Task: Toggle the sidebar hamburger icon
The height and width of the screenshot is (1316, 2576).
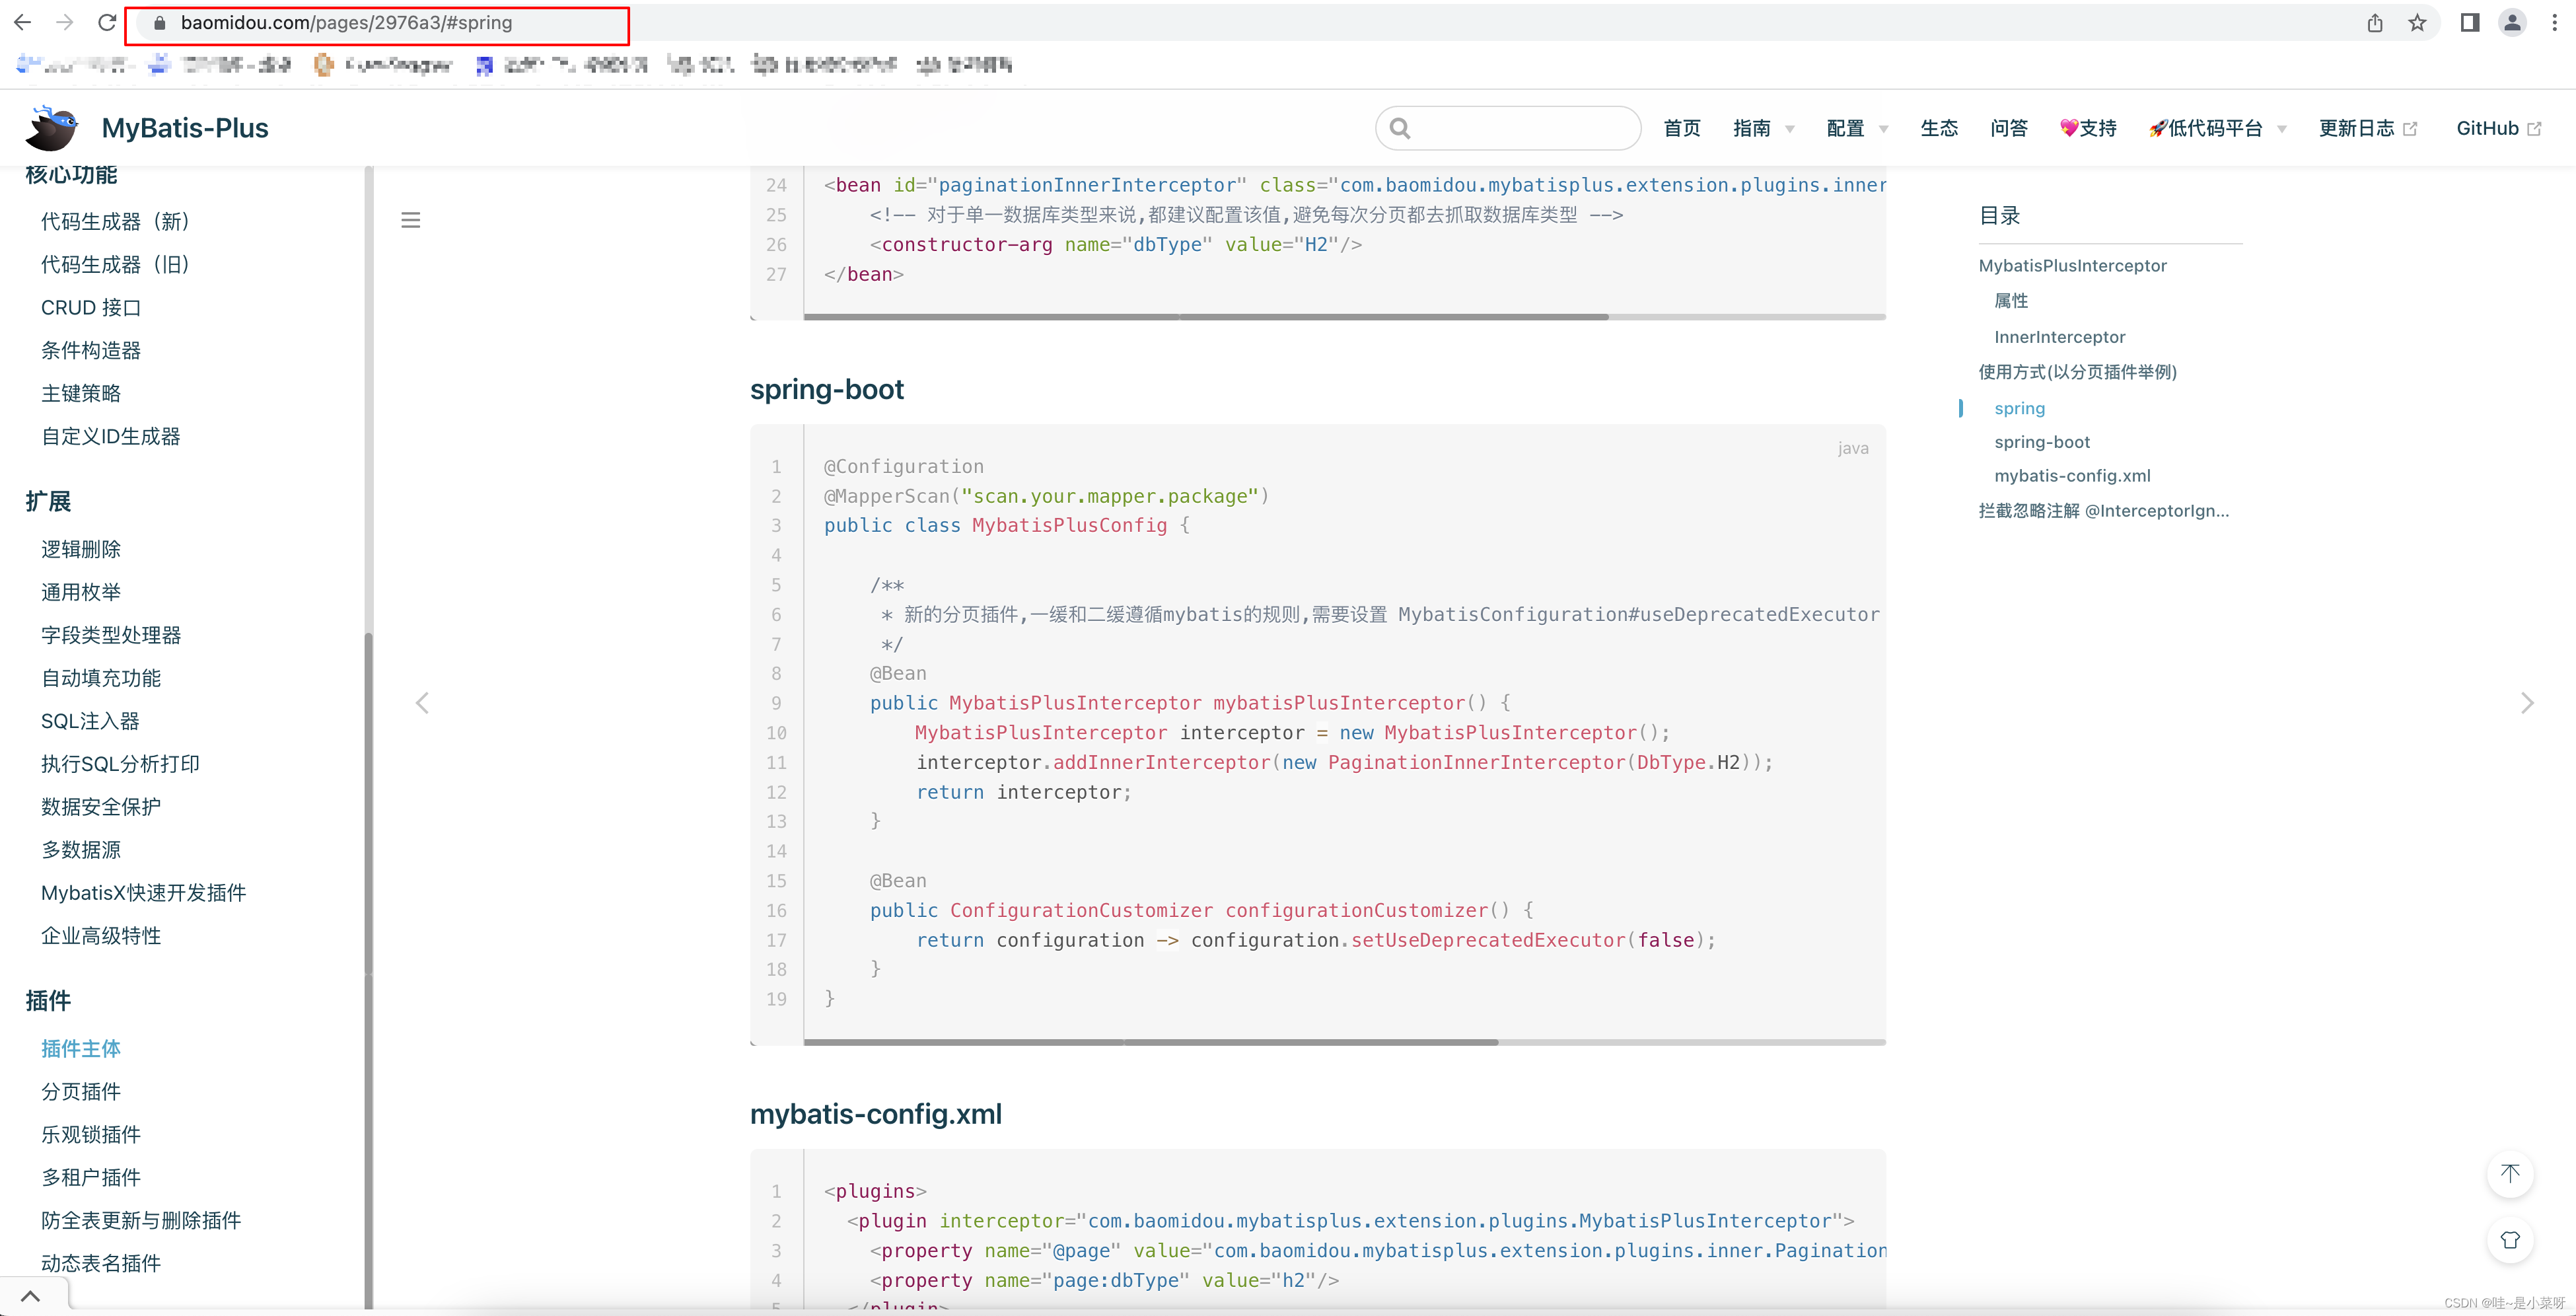Action: 410,220
